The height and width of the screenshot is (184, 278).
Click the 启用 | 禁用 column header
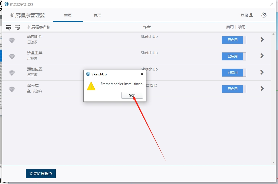click(x=236, y=27)
